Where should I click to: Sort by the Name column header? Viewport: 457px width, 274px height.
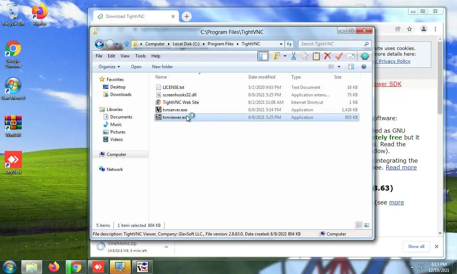[200, 77]
